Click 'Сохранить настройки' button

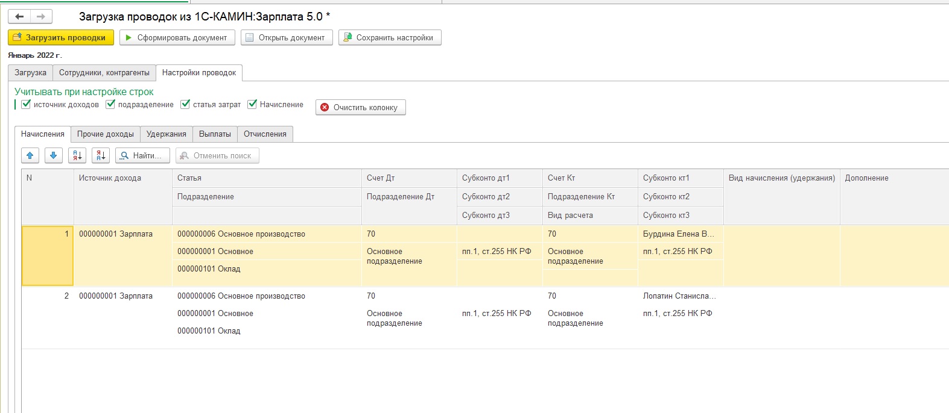[390, 37]
